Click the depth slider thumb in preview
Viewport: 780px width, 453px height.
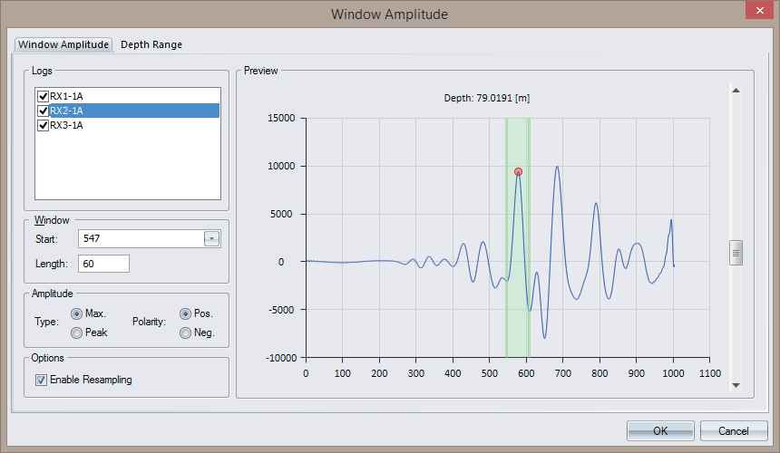736,253
